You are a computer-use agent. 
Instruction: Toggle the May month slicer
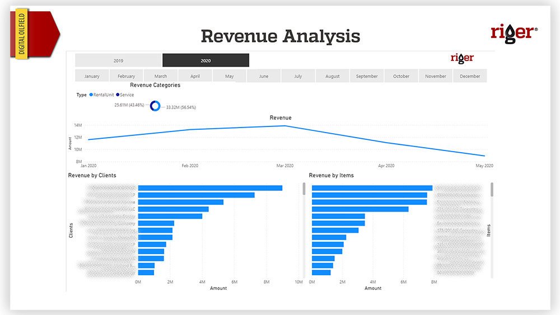pos(230,76)
